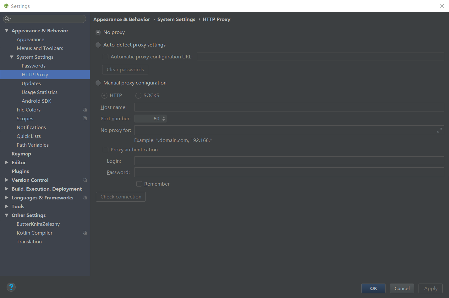Expand the Build, Execution, Deployment node

coord(7,189)
